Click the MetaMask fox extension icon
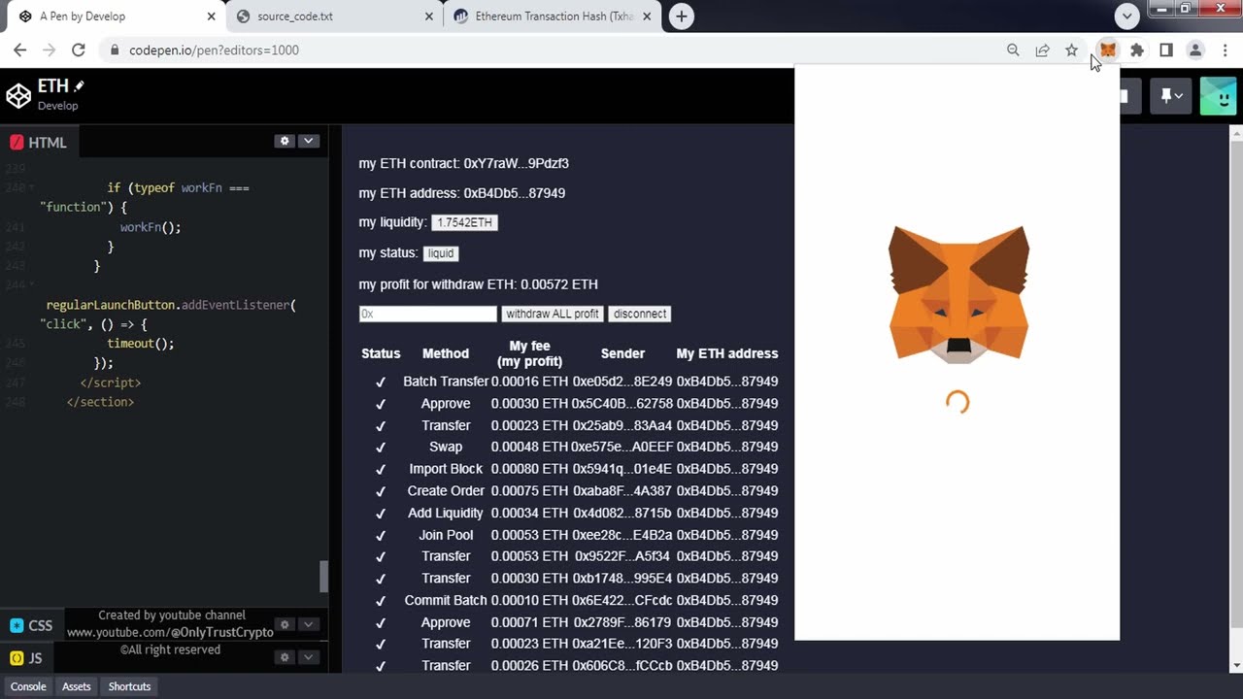 (1108, 50)
